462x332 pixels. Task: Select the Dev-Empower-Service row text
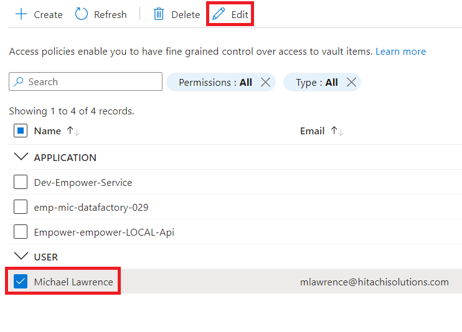[83, 183]
